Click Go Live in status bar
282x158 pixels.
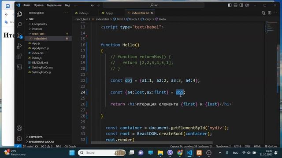coord(271,146)
